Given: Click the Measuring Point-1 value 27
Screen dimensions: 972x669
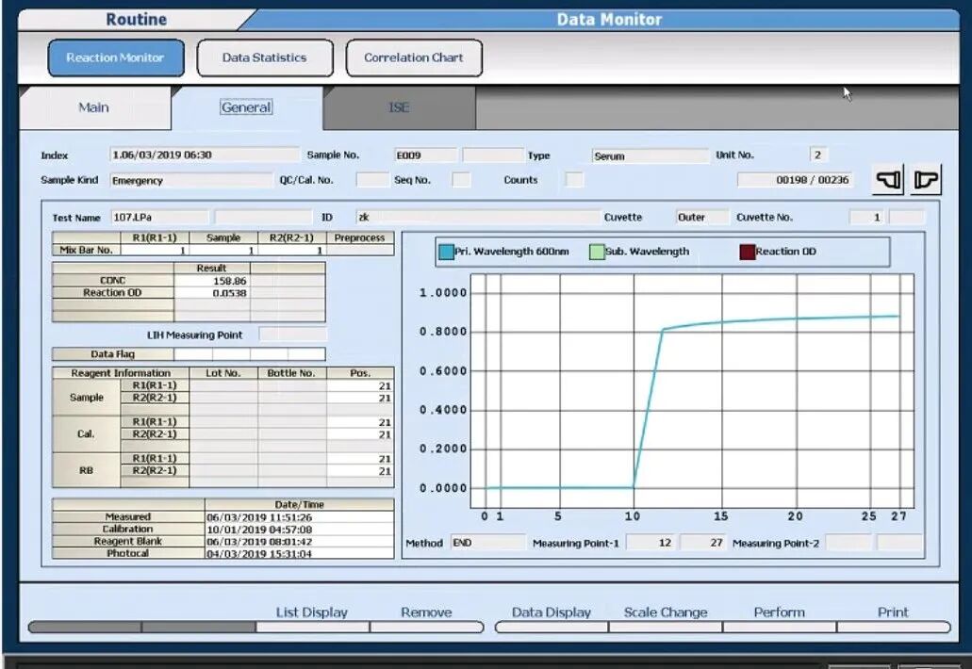Looking at the screenshot, I should tap(703, 544).
